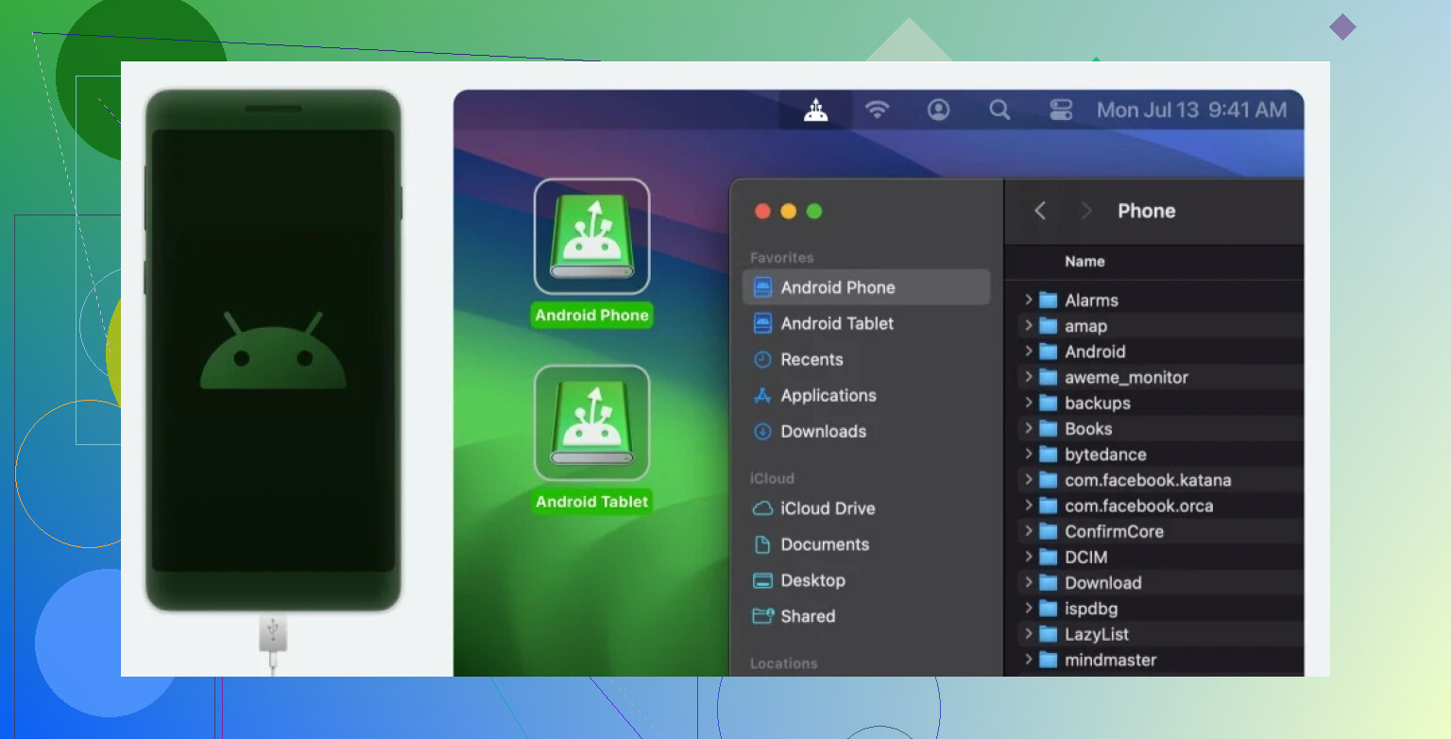
Task: Open Desktop in Finder sidebar
Action: [x=866, y=580]
